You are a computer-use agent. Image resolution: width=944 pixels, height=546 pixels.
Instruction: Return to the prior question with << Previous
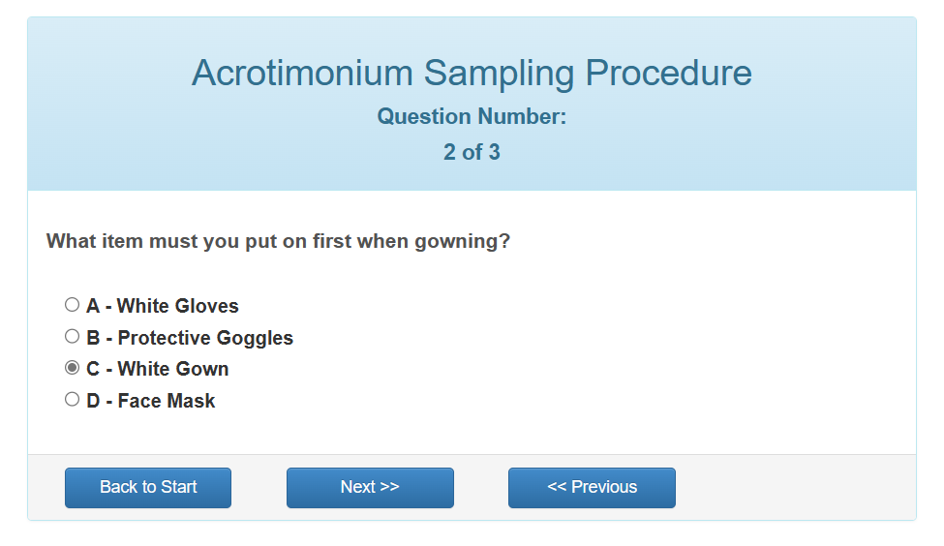pos(592,488)
